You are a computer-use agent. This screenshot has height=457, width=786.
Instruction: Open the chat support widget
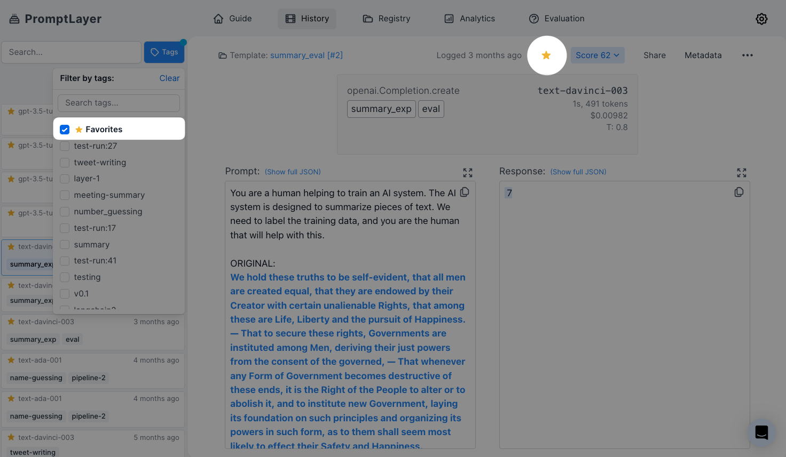pos(761,432)
